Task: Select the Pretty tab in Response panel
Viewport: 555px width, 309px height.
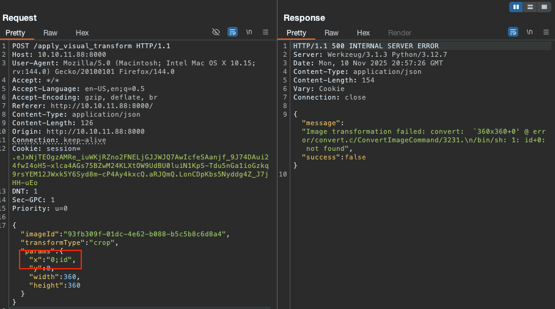Action: [x=296, y=33]
